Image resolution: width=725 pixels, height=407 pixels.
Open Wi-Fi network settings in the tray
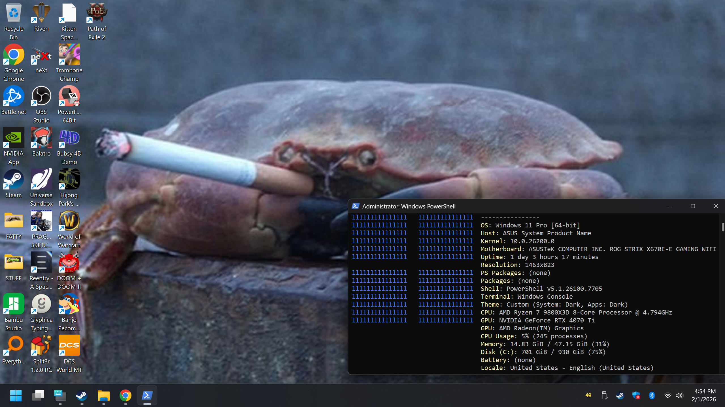pos(667,395)
